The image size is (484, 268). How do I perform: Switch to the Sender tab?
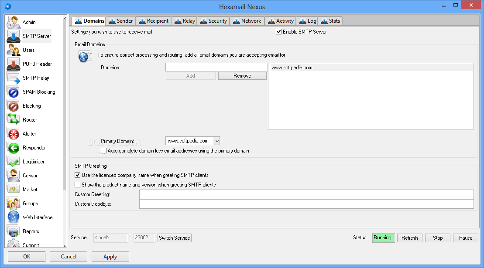121,21
